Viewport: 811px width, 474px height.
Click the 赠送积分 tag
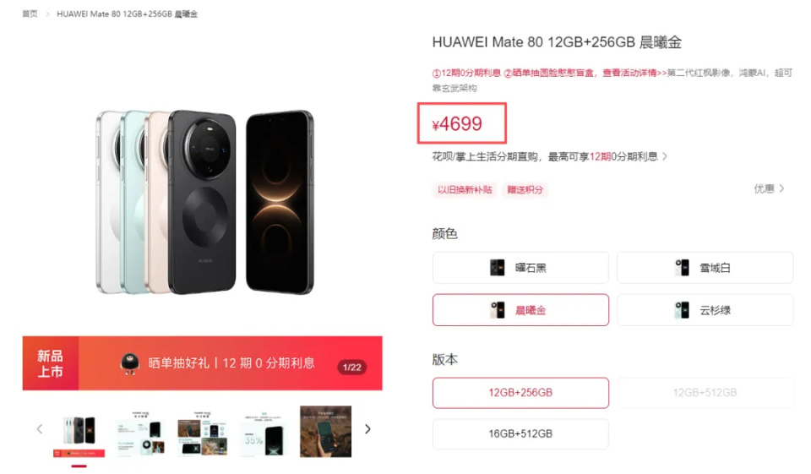525,190
